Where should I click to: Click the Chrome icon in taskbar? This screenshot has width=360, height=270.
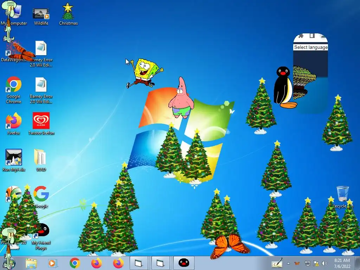pos(75,263)
